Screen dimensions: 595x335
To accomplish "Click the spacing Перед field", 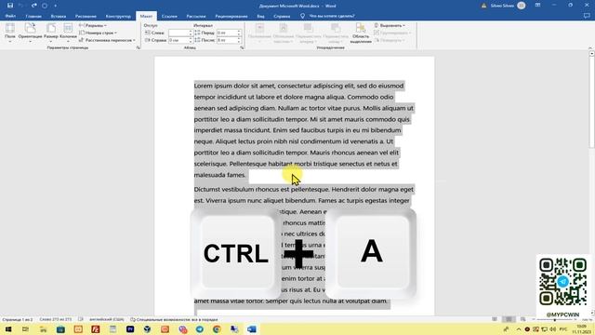I will (229, 33).
